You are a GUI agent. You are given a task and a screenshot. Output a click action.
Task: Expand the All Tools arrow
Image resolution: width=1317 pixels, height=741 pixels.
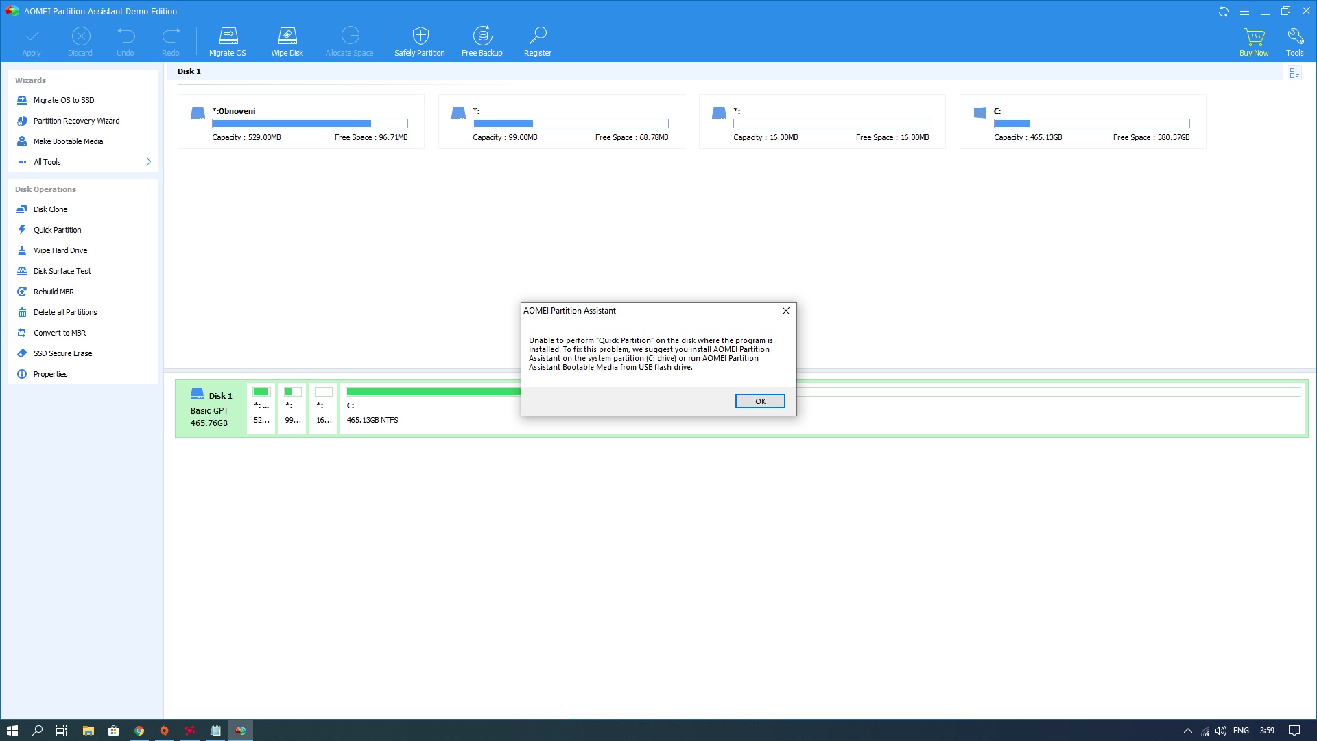(x=149, y=162)
